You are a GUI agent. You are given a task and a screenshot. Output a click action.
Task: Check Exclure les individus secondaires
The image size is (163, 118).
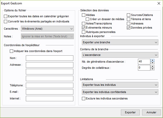click(84, 98)
